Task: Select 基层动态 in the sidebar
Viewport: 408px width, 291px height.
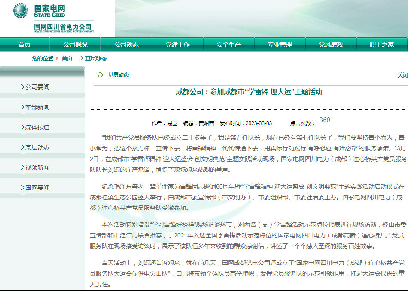Action: coord(37,147)
